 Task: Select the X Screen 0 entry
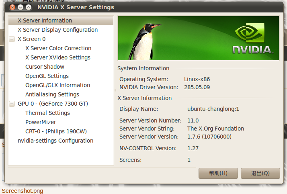31,39
